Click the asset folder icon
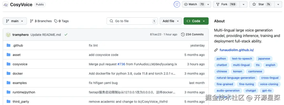284x105 pixels. point(8,55)
